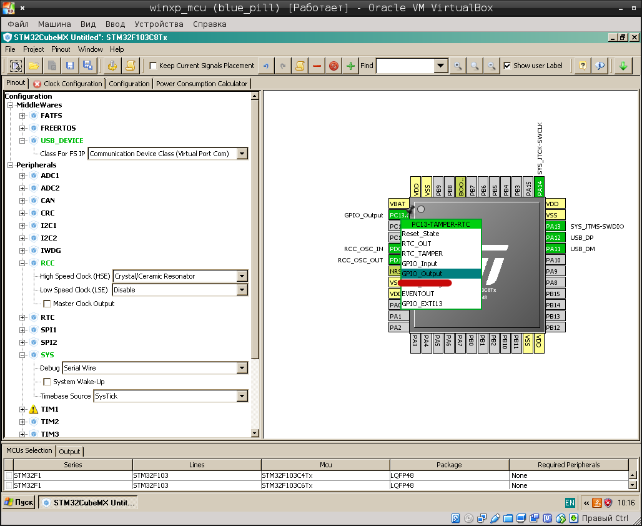Image resolution: width=642 pixels, height=526 pixels.
Task: Click the yellow help question mark icon
Action: [x=582, y=66]
